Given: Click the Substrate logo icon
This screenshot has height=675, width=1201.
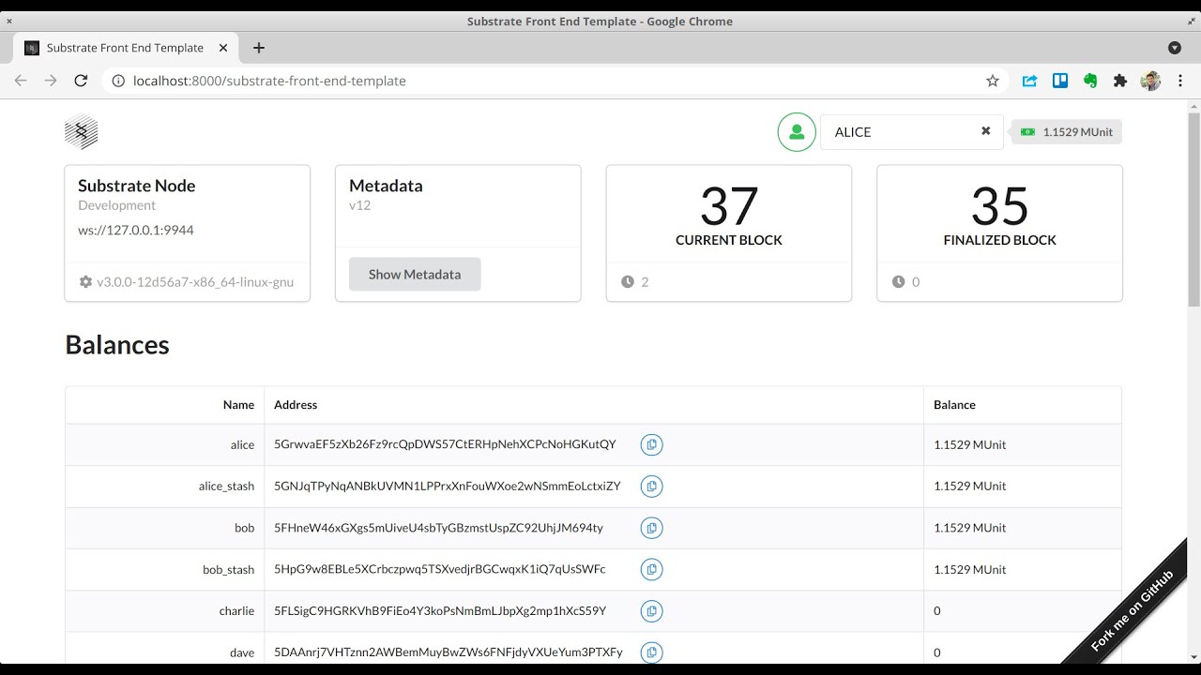Looking at the screenshot, I should click(x=82, y=132).
